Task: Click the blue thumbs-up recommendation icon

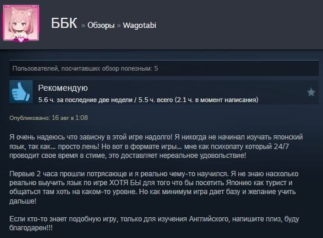Action: coord(21,92)
